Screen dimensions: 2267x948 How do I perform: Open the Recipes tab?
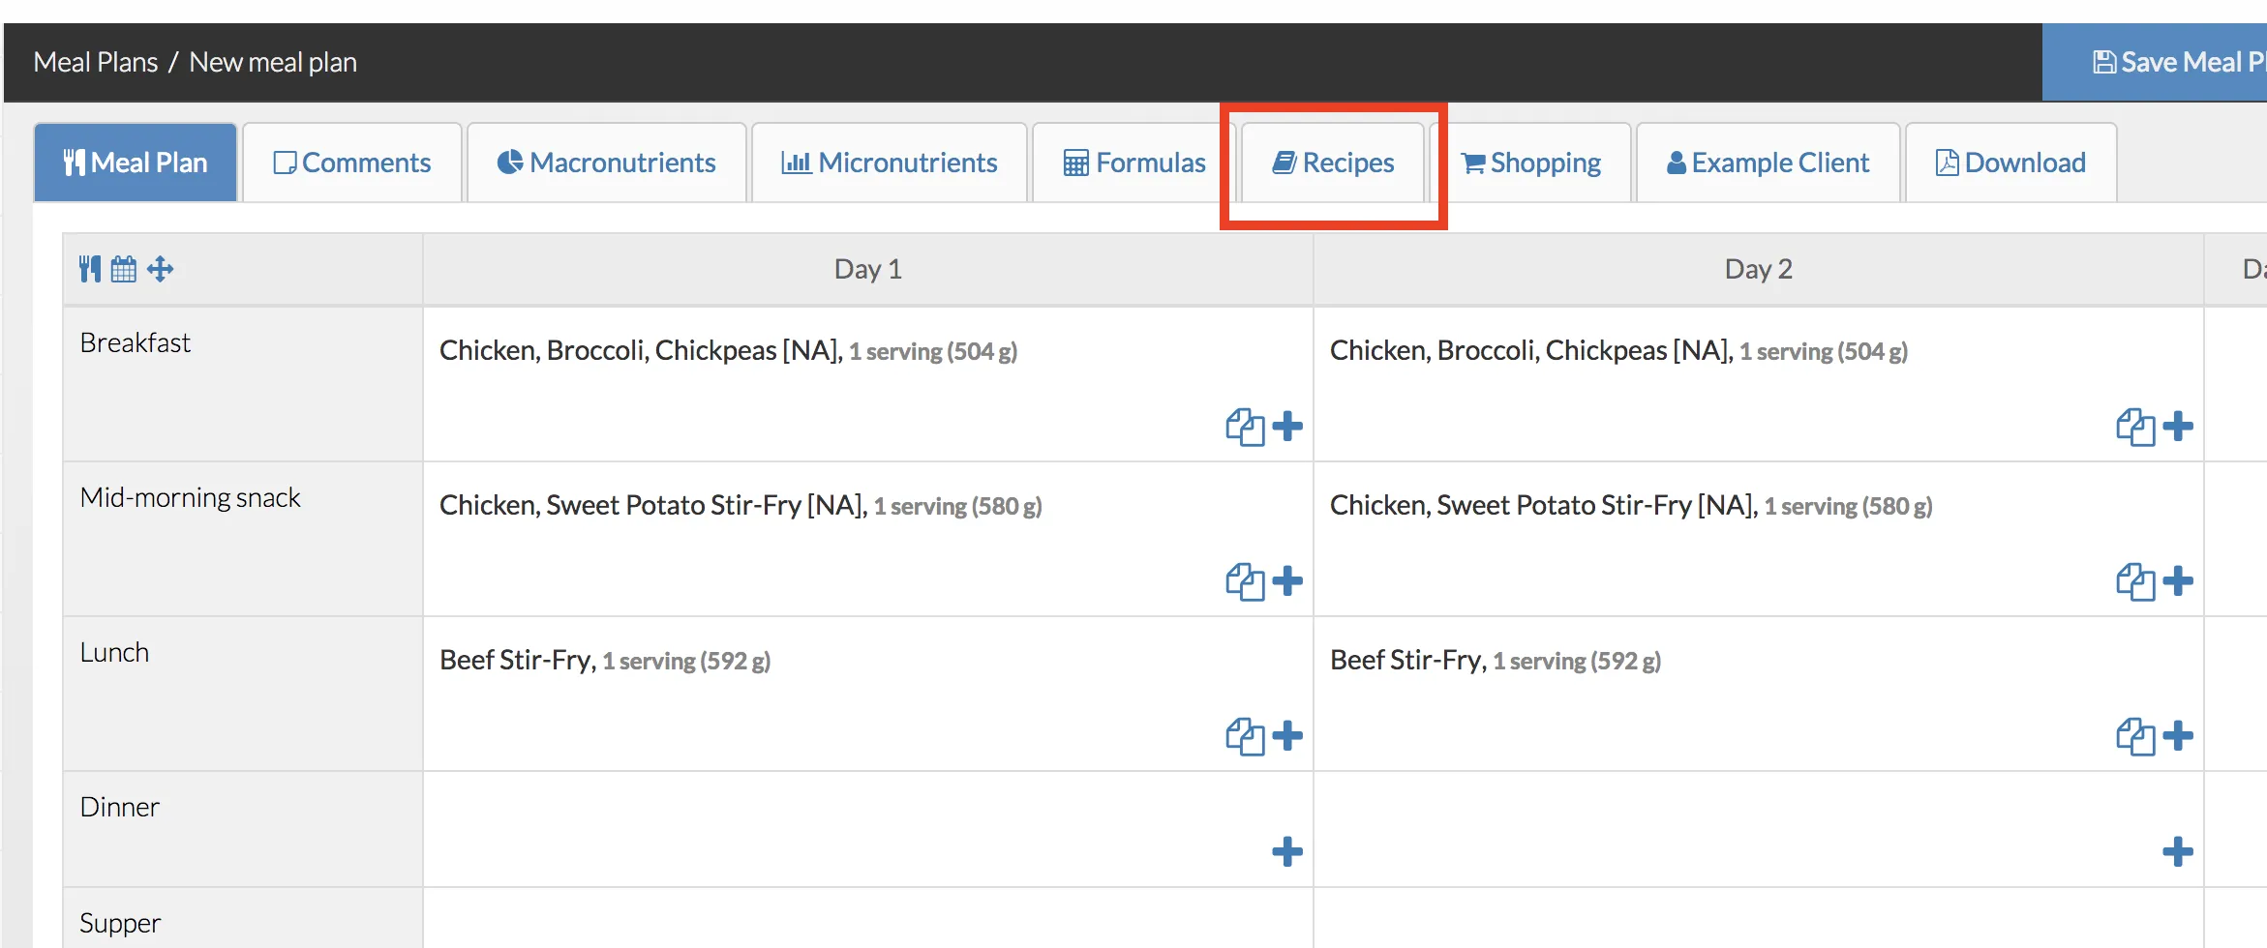pyautogui.click(x=1333, y=163)
